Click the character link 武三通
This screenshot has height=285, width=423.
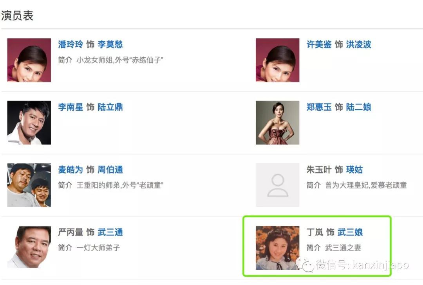(110, 232)
